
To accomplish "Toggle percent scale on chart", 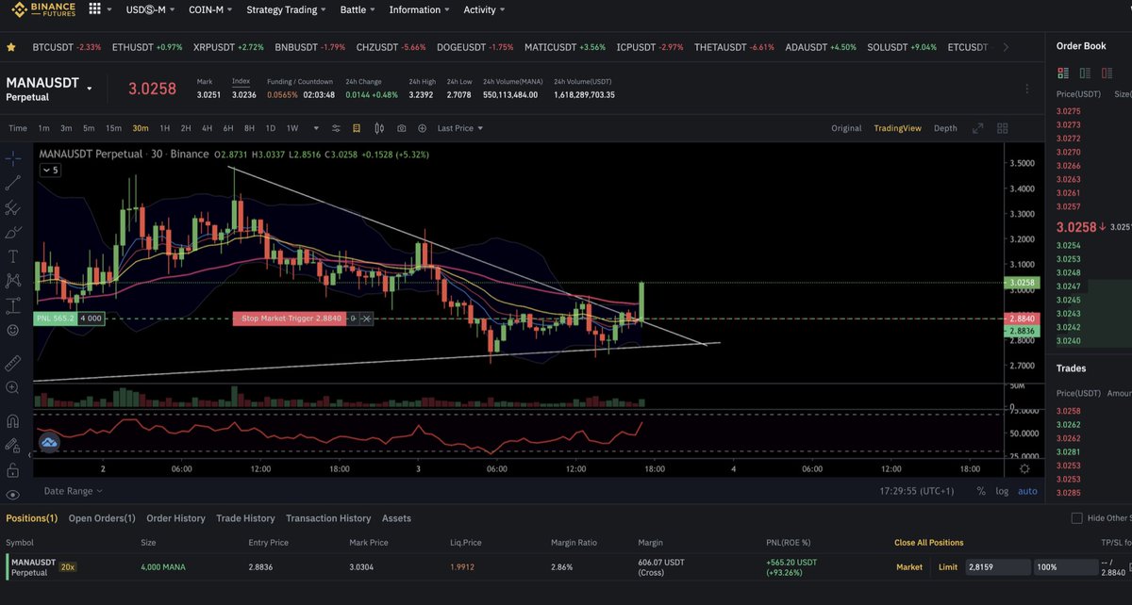I will pos(981,491).
